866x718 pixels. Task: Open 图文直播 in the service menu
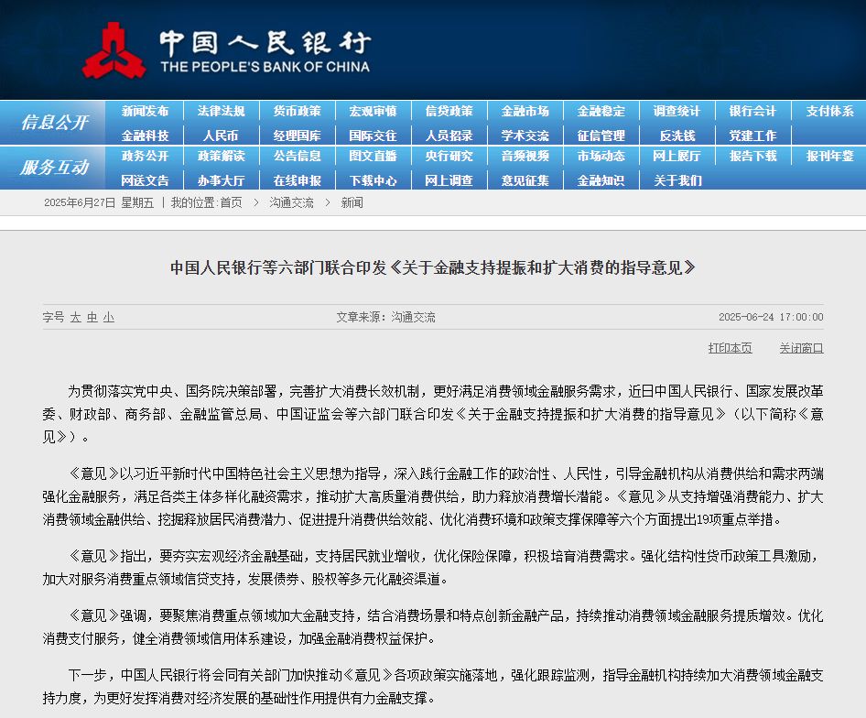(373, 156)
